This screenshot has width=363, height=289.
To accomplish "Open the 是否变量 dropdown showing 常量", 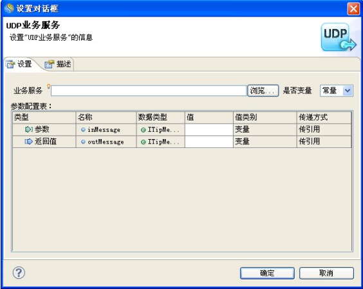I will pos(337,91).
